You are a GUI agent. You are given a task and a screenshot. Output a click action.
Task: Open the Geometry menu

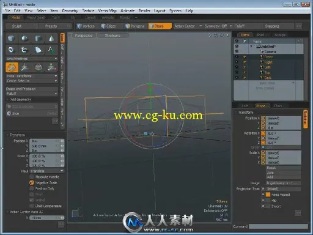pyautogui.click(x=70, y=10)
